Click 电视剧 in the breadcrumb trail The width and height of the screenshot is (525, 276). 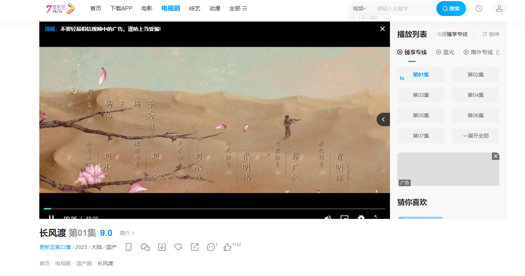63,263
